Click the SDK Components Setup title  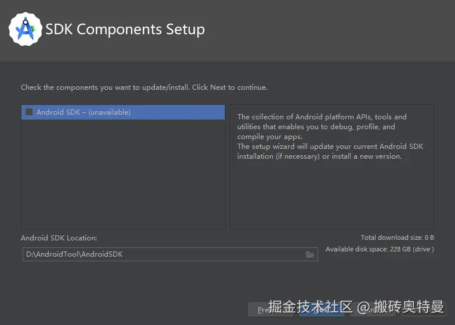point(125,29)
